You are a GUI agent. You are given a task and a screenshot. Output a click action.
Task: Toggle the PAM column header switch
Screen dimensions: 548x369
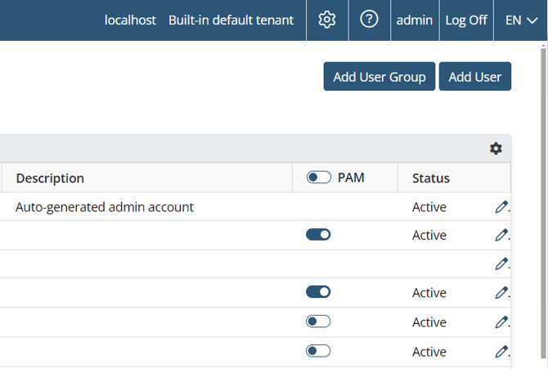[318, 178]
